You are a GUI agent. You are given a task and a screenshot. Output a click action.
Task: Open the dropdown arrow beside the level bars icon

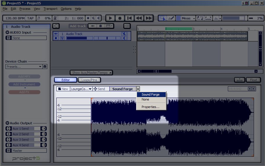[220, 18]
